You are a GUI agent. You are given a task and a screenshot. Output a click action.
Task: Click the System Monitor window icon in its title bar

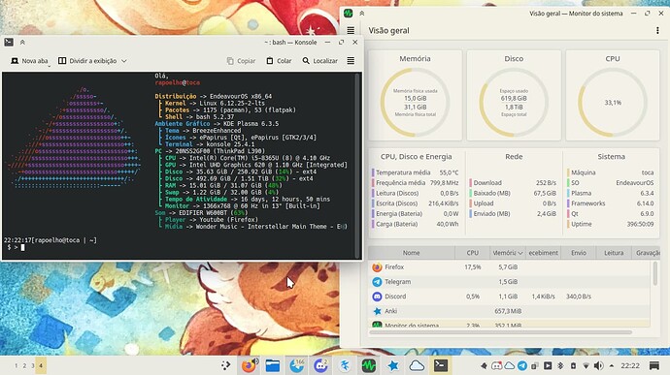[x=349, y=14]
